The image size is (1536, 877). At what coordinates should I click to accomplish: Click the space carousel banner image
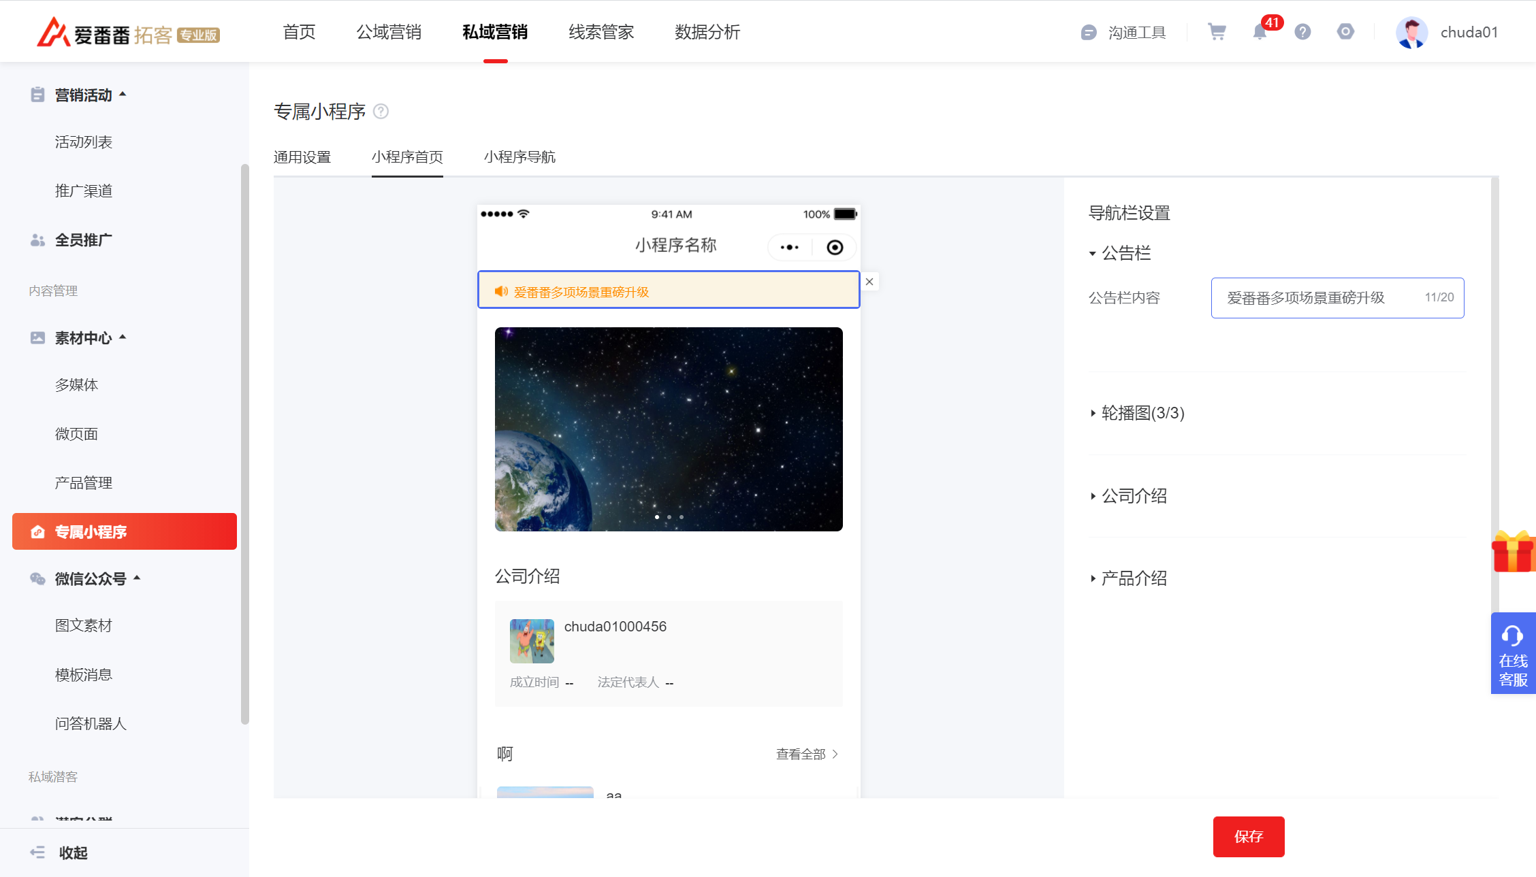[x=669, y=429]
